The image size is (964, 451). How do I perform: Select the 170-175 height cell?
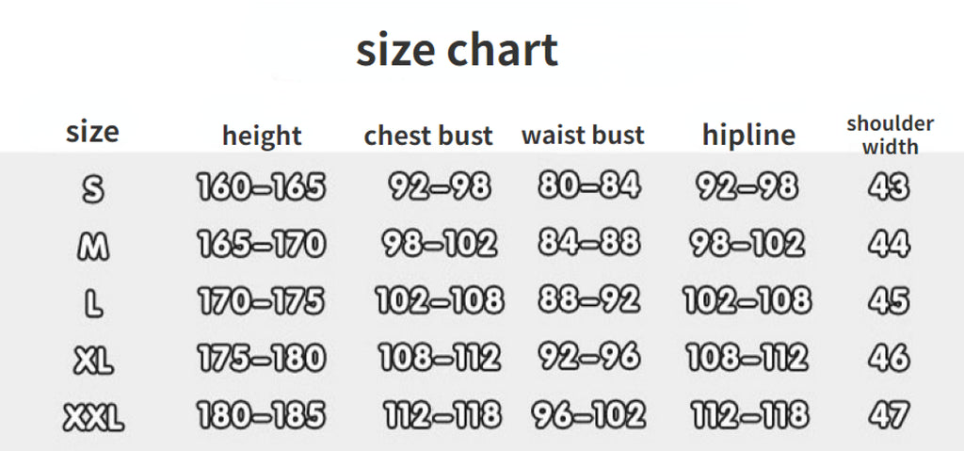tap(261, 302)
